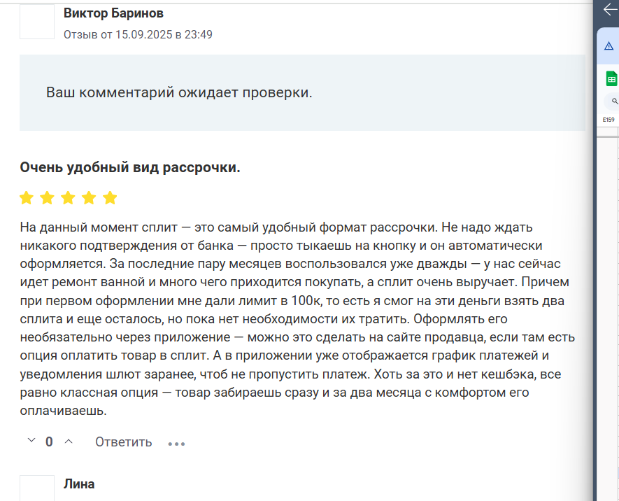The height and width of the screenshot is (501, 619).
Task: Open Виктор Баринов's profile name
Action: click(113, 13)
